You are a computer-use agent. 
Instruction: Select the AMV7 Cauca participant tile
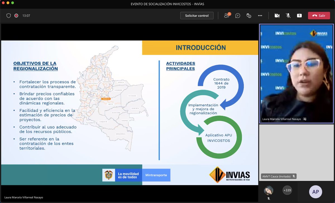point(296,152)
